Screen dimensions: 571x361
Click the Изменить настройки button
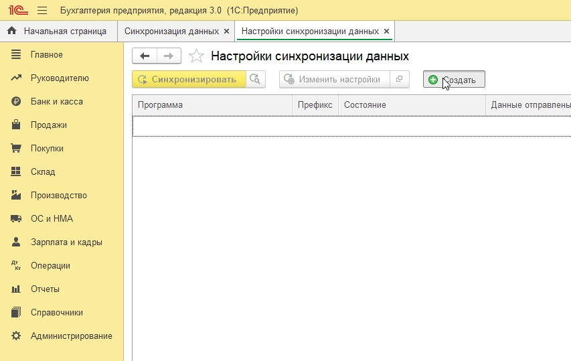[334, 79]
